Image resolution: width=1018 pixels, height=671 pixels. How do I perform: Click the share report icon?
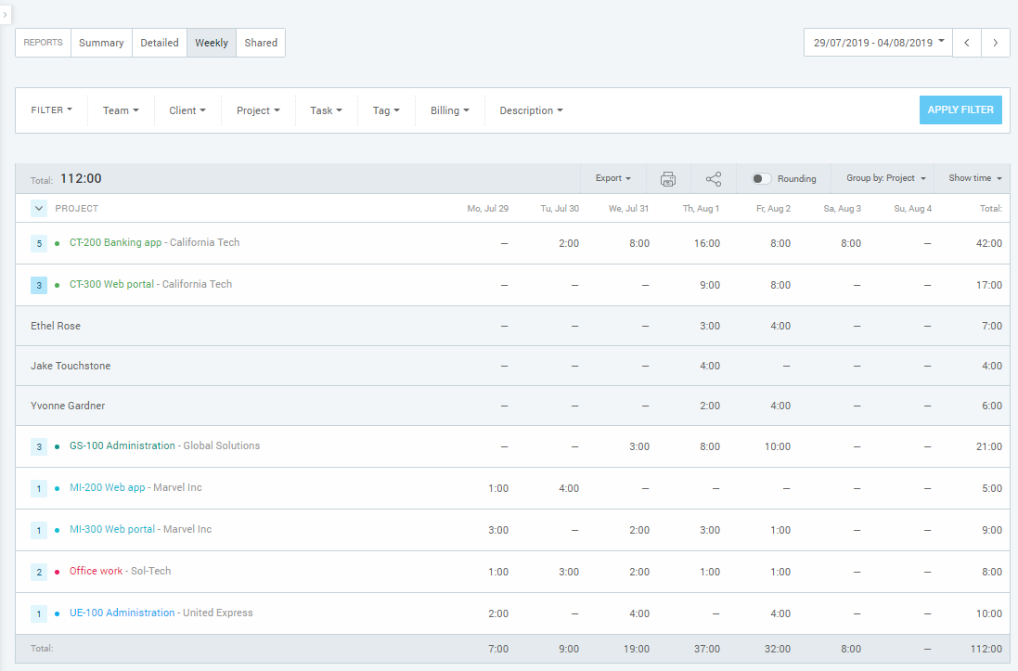click(x=714, y=178)
